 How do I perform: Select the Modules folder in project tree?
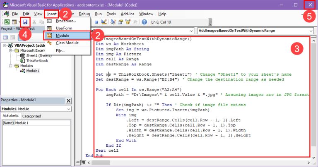point(26,66)
